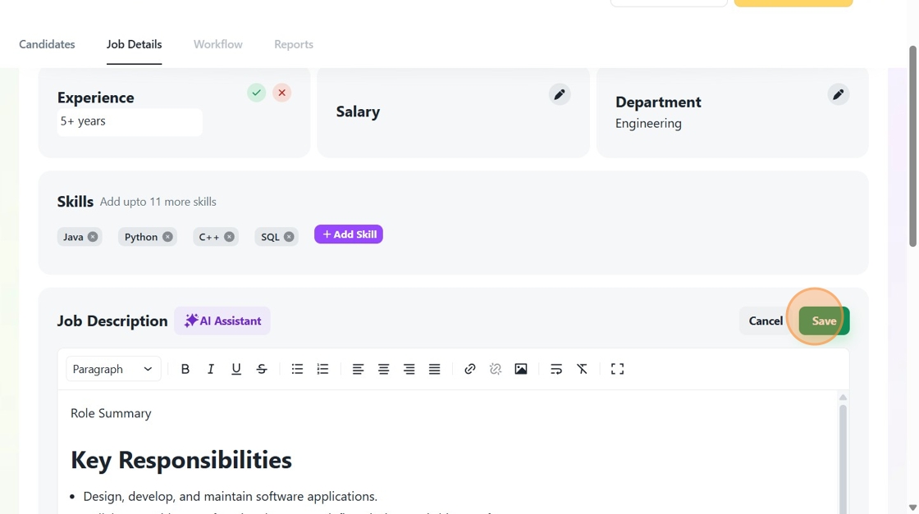Enter fullscreen editor mode
Image resolution: width=919 pixels, height=514 pixels.
click(617, 369)
